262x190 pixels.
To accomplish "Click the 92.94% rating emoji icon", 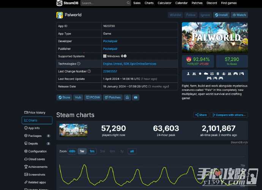I will click(189, 59).
